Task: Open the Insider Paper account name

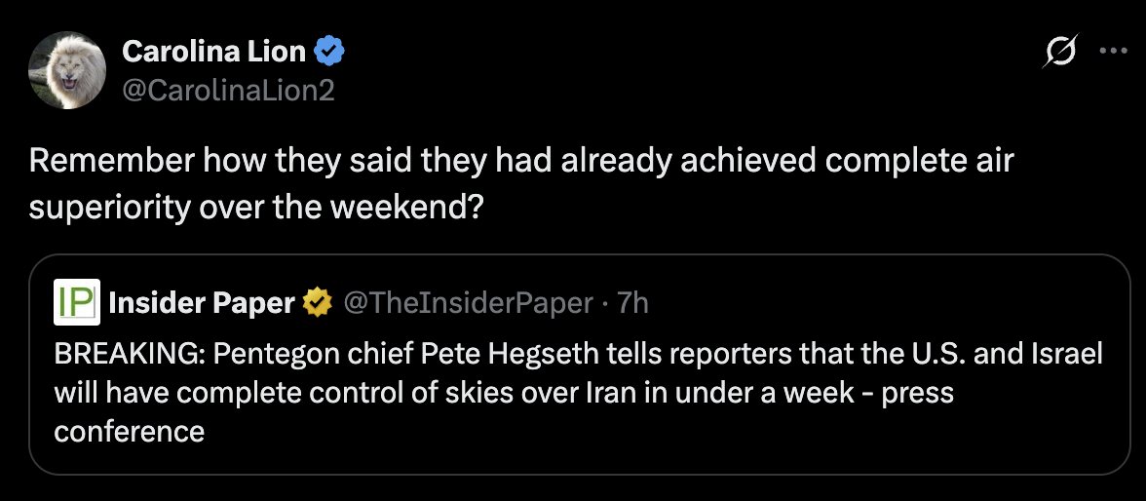Action: pos(202,303)
